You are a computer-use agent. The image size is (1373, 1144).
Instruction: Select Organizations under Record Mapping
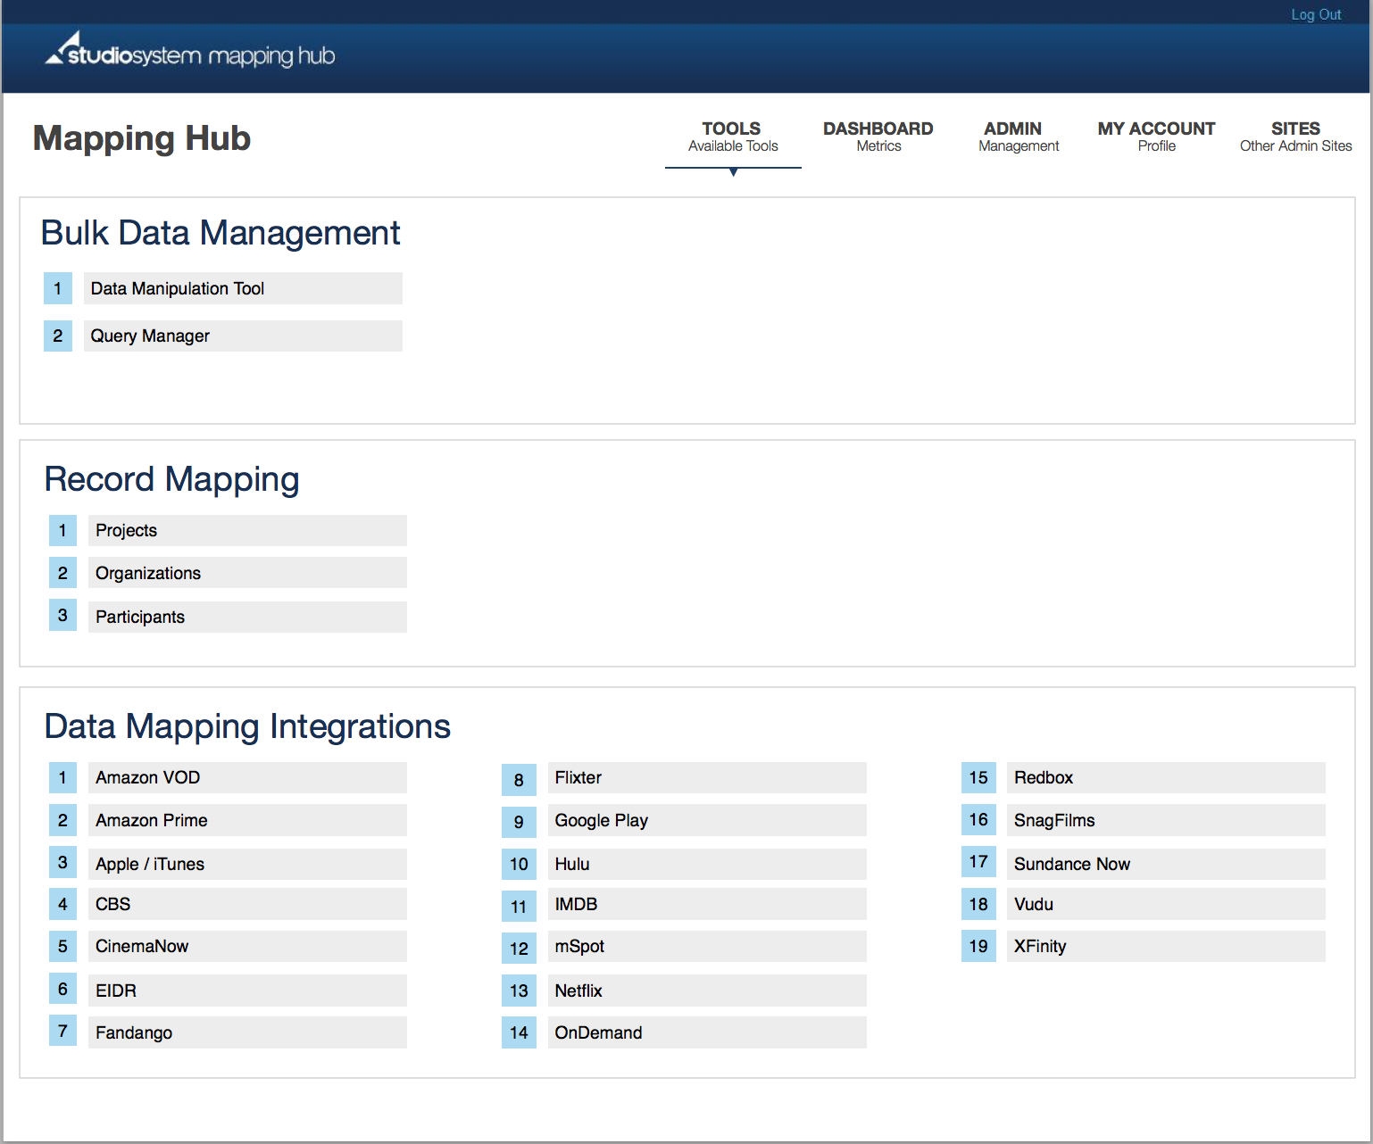(x=247, y=573)
